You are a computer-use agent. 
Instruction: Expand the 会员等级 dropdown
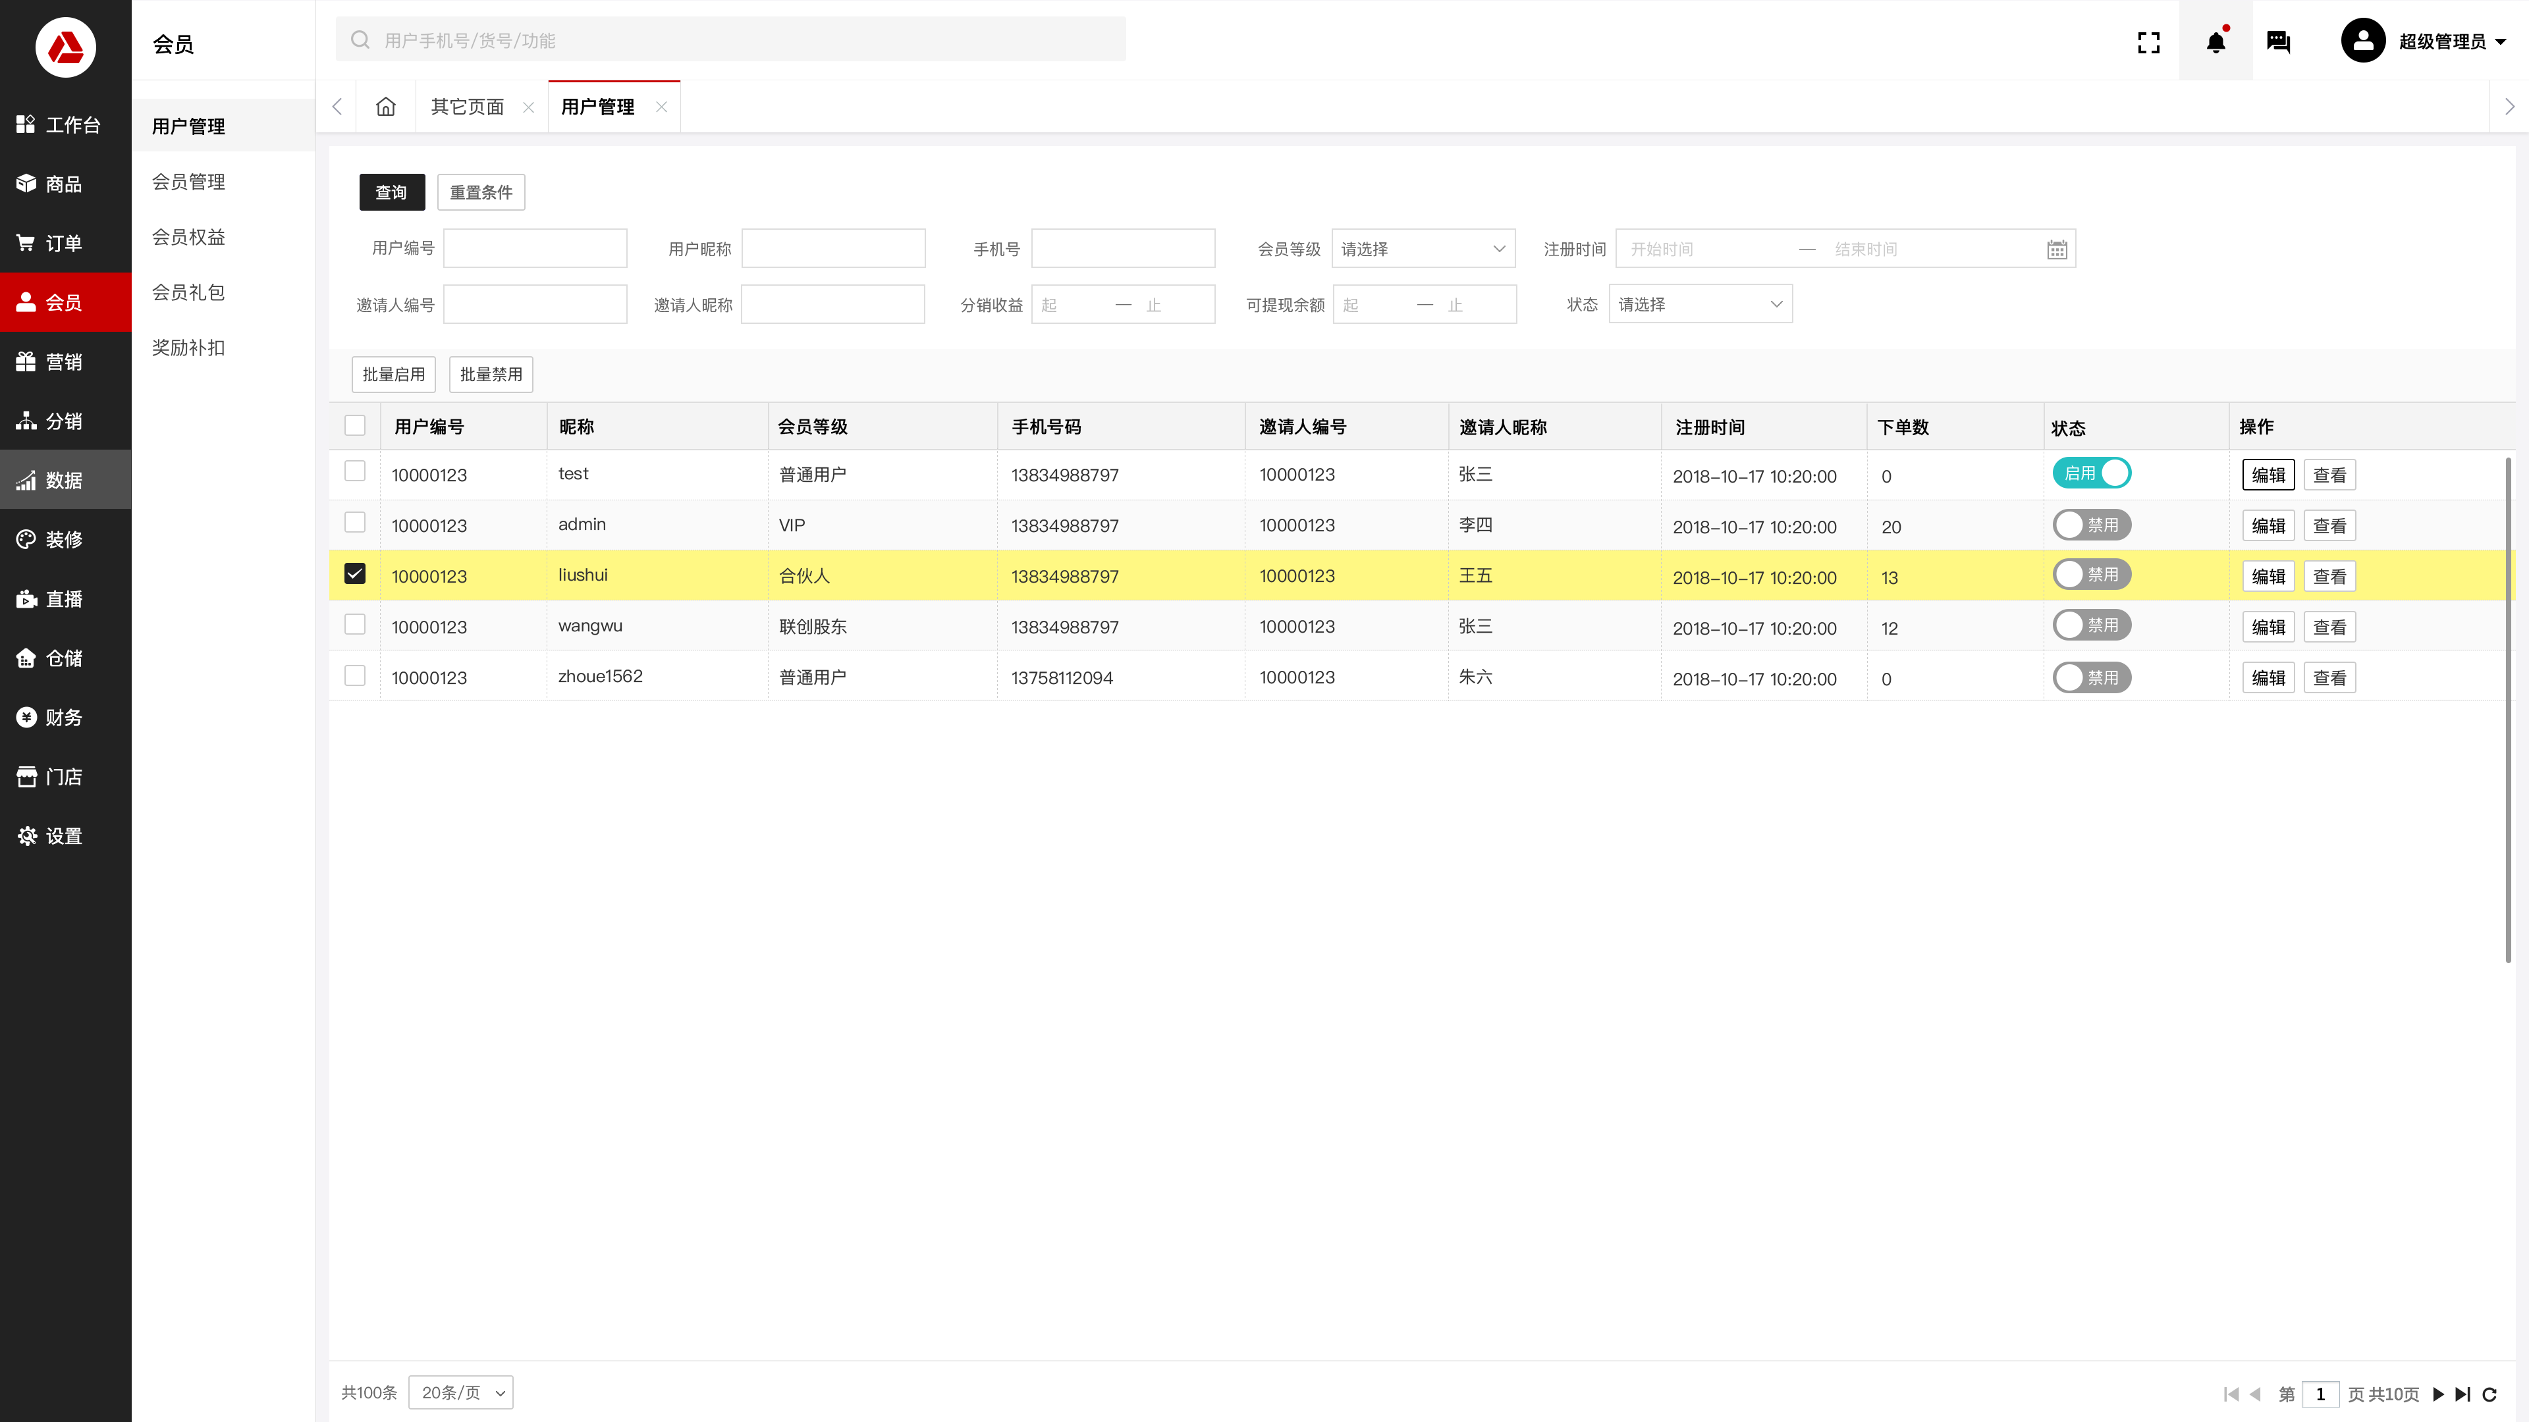pyautogui.click(x=1423, y=248)
